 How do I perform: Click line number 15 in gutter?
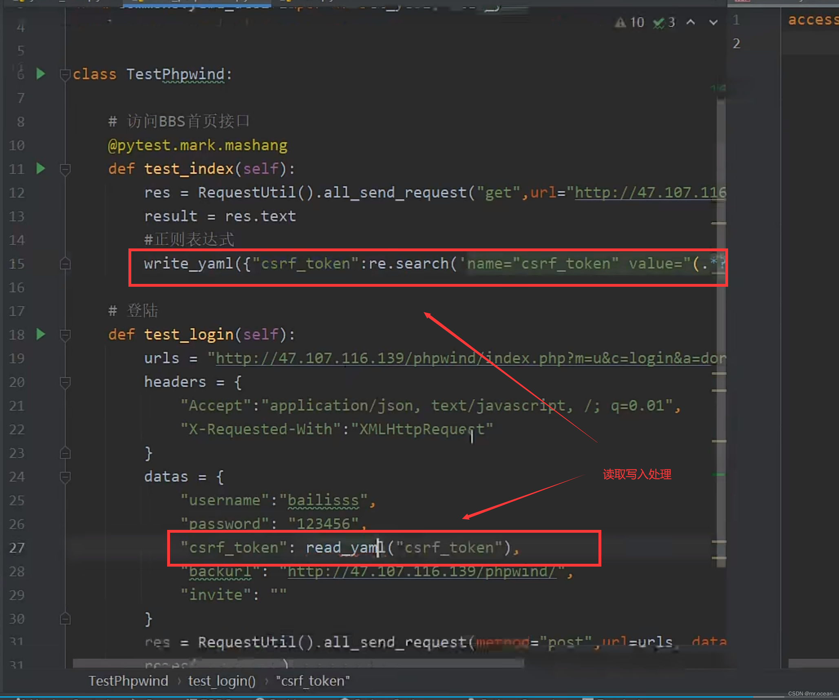click(17, 264)
